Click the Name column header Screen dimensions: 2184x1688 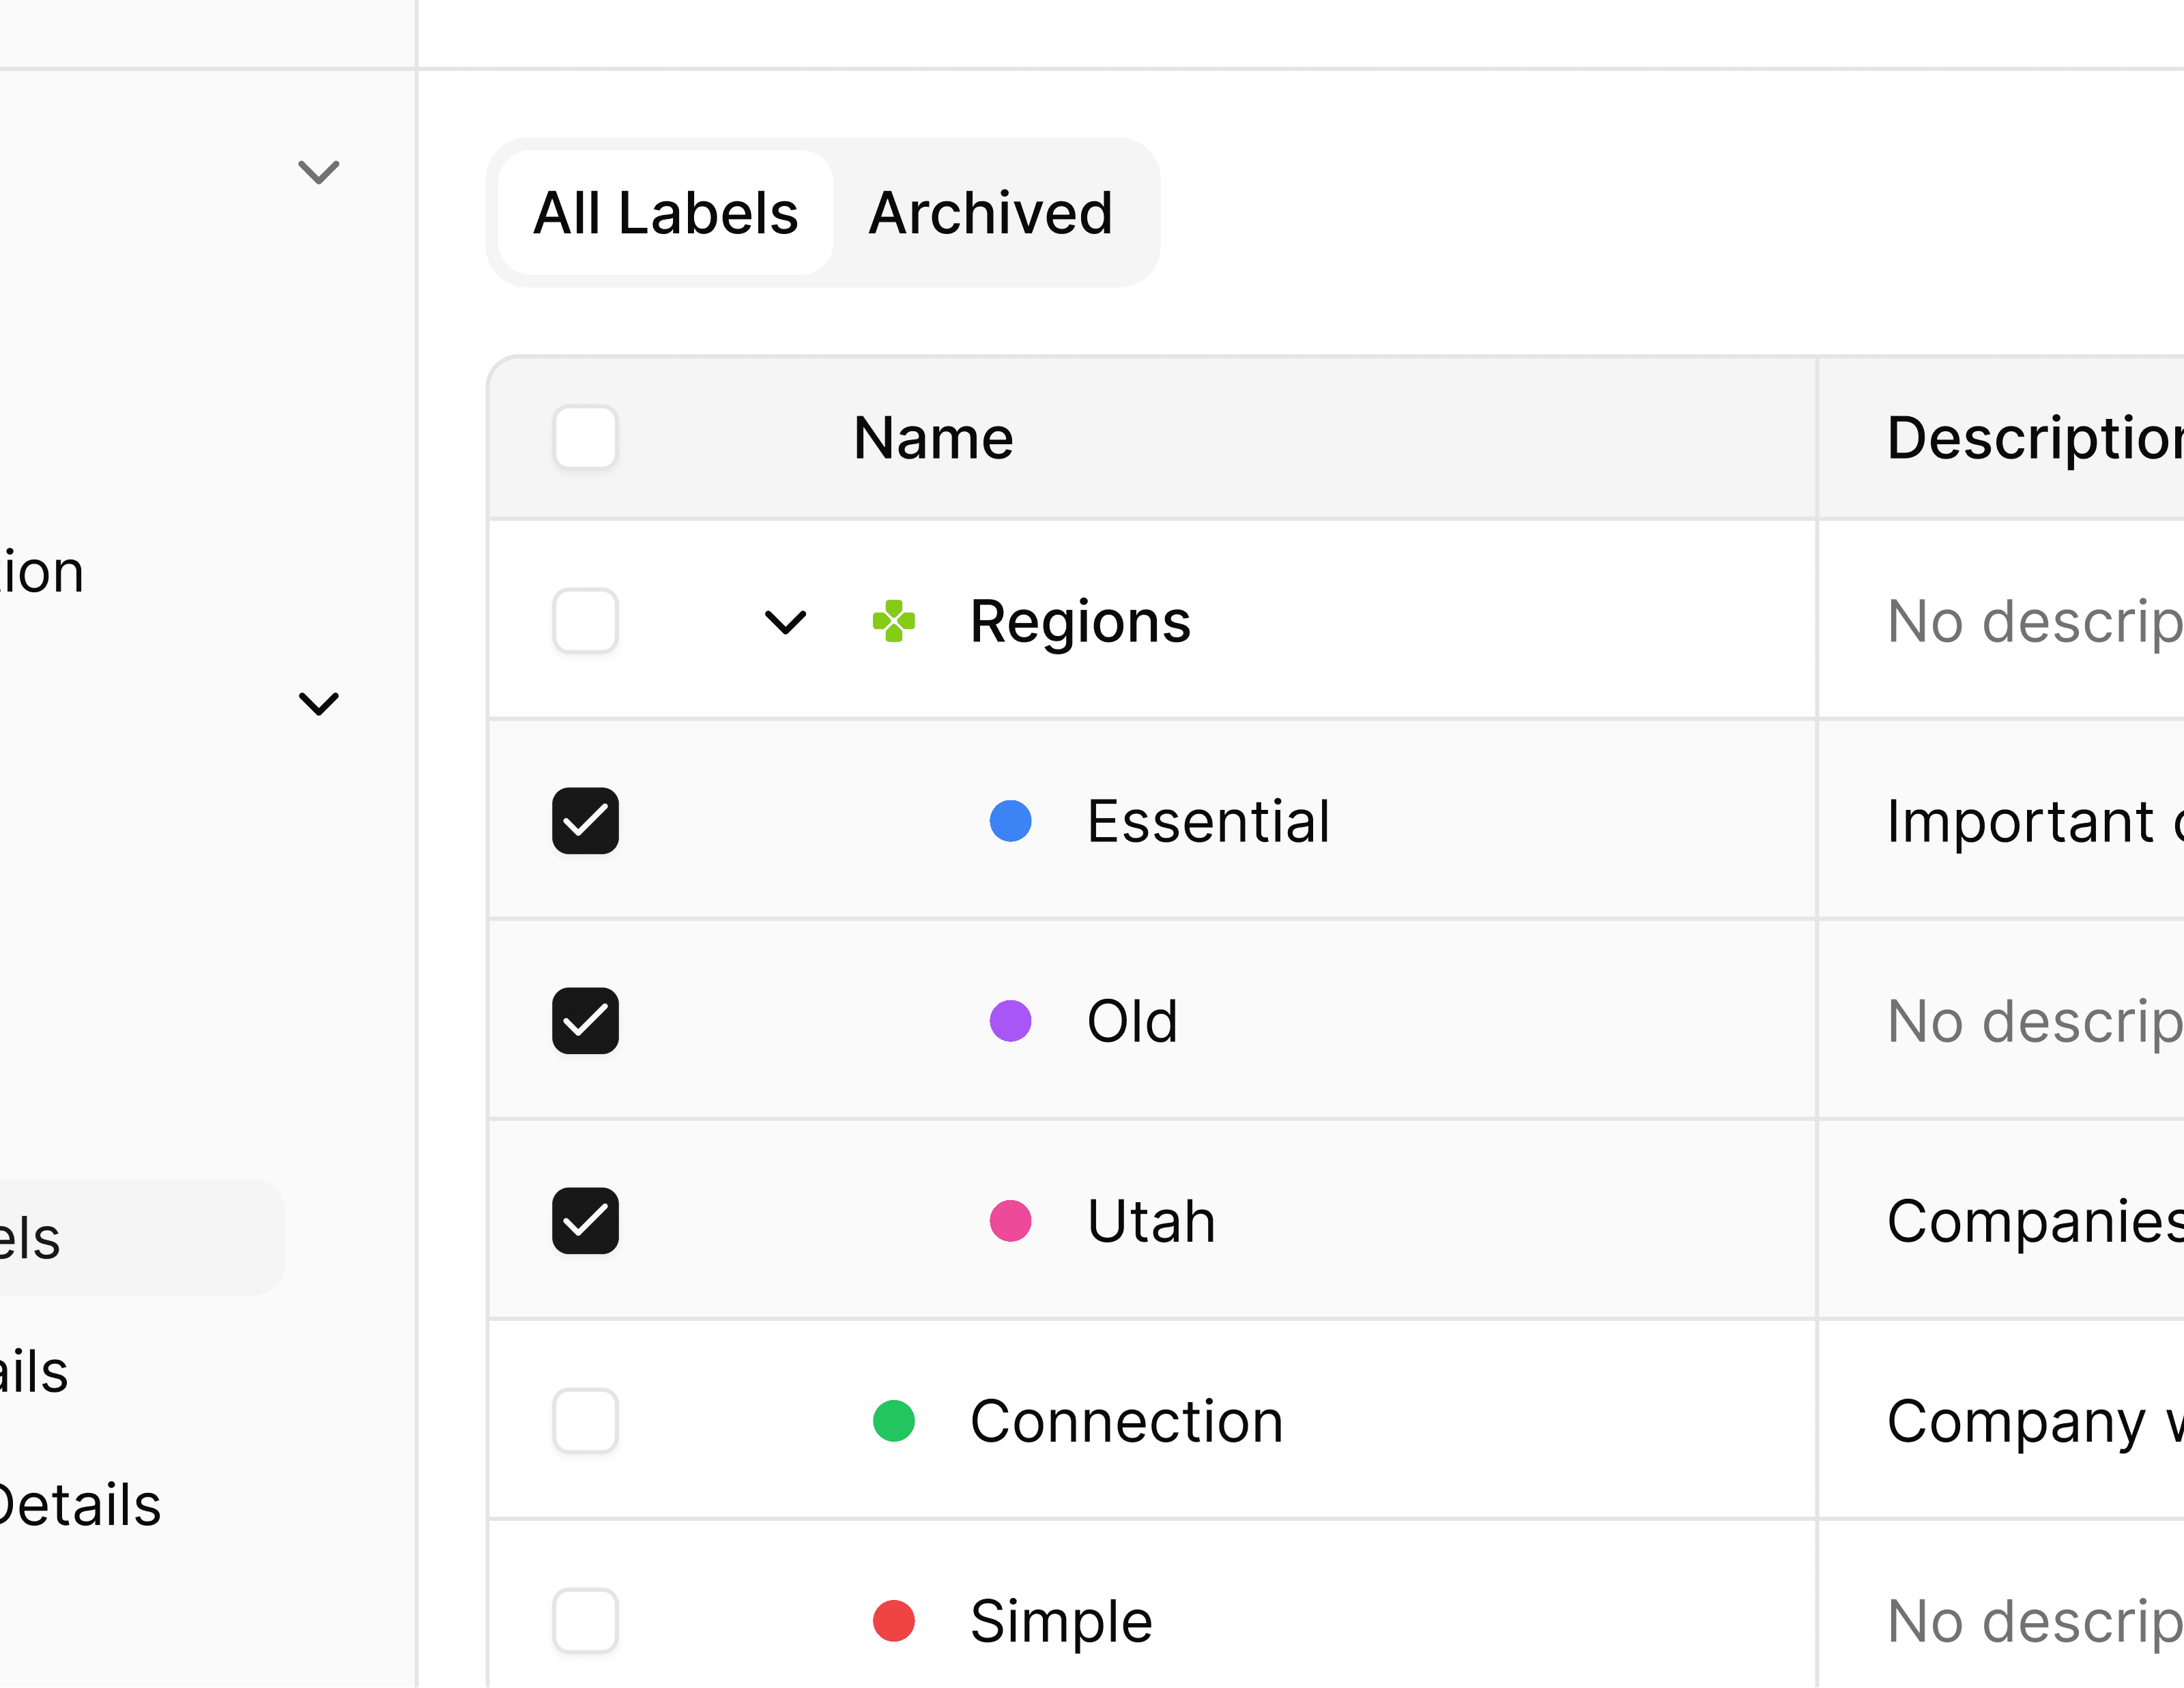click(933, 438)
